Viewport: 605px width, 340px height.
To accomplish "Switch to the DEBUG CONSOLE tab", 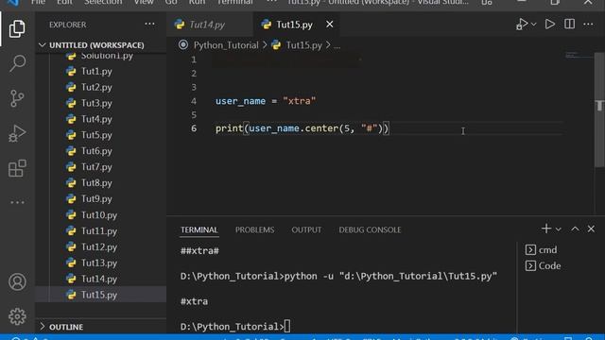I will tap(370, 229).
